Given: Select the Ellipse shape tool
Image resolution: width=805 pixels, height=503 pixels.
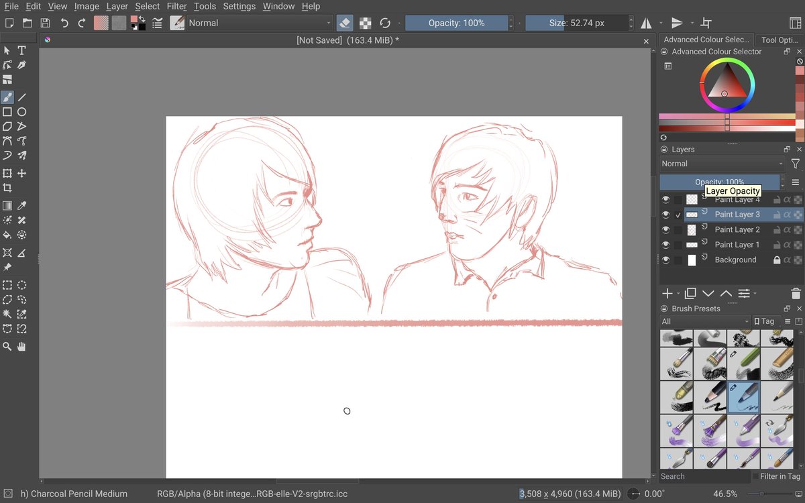Looking at the screenshot, I should pyautogui.click(x=21, y=112).
